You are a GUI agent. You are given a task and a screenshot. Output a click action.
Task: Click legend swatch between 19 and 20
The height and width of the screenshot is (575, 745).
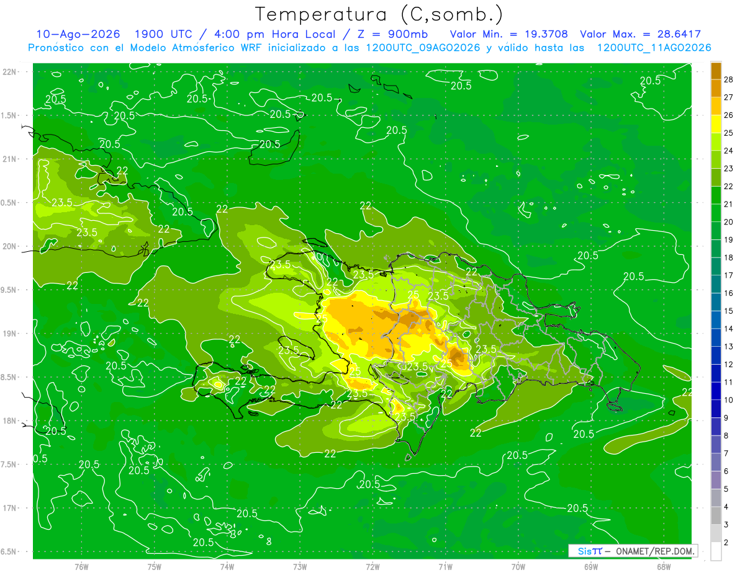pyautogui.click(x=716, y=231)
